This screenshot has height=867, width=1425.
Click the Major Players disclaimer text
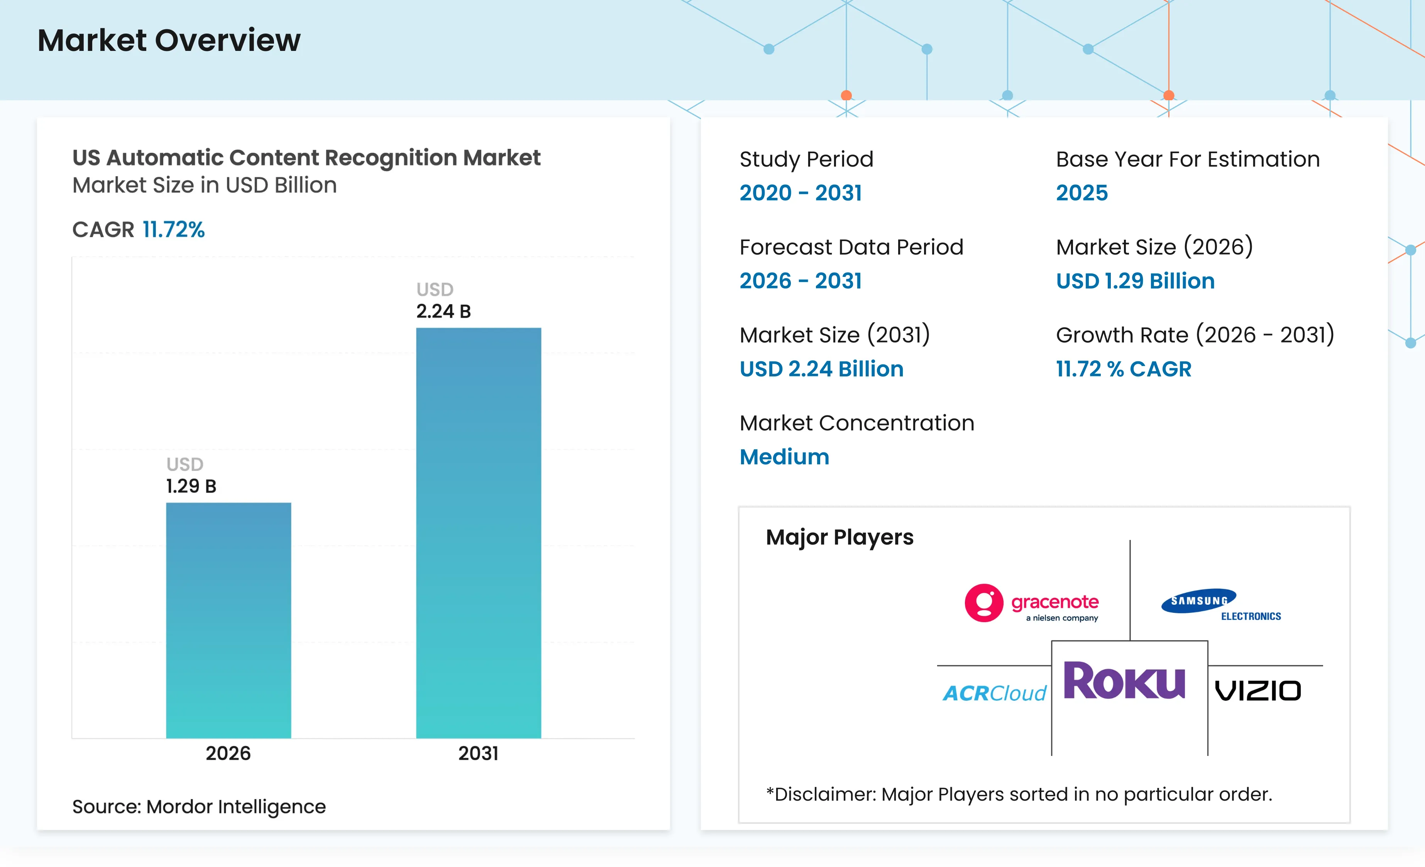click(1019, 794)
